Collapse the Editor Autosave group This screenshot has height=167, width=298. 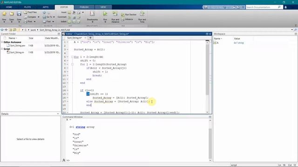pyautogui.click(x=2, y=42)
